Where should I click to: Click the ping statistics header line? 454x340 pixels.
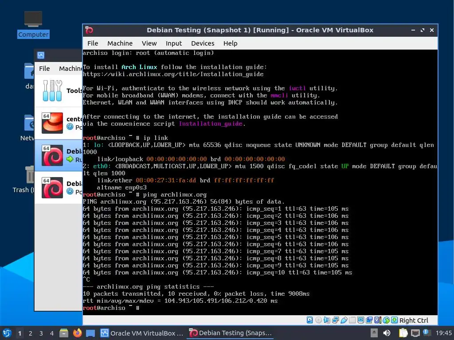pyautogui.click(x=148, y=286)
